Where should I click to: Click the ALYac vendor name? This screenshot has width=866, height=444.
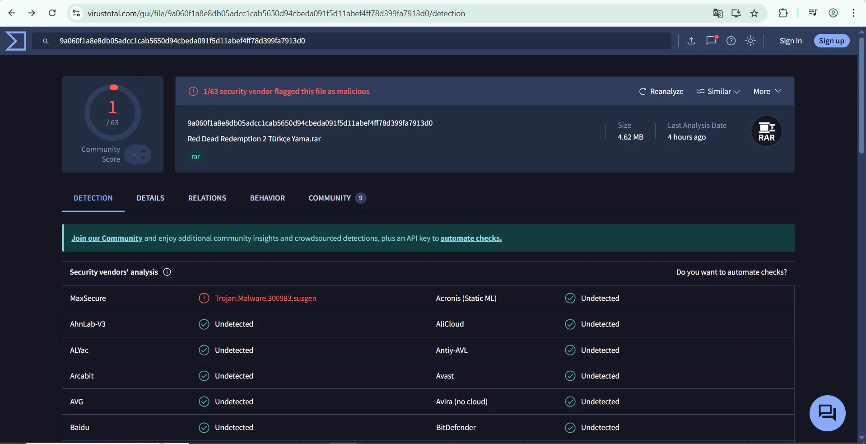pos(79,350)
